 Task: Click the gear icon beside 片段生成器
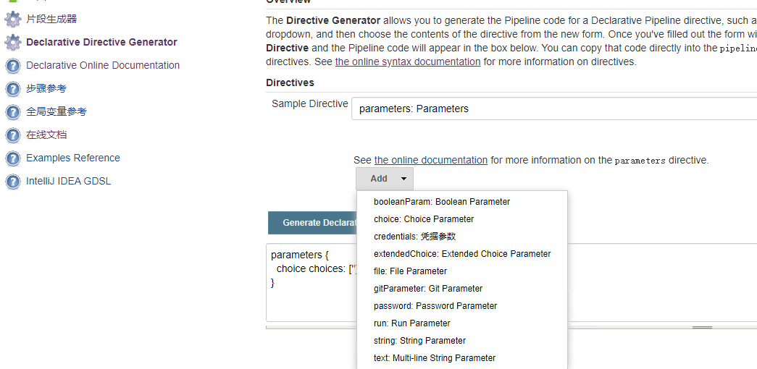coord(12,20)
